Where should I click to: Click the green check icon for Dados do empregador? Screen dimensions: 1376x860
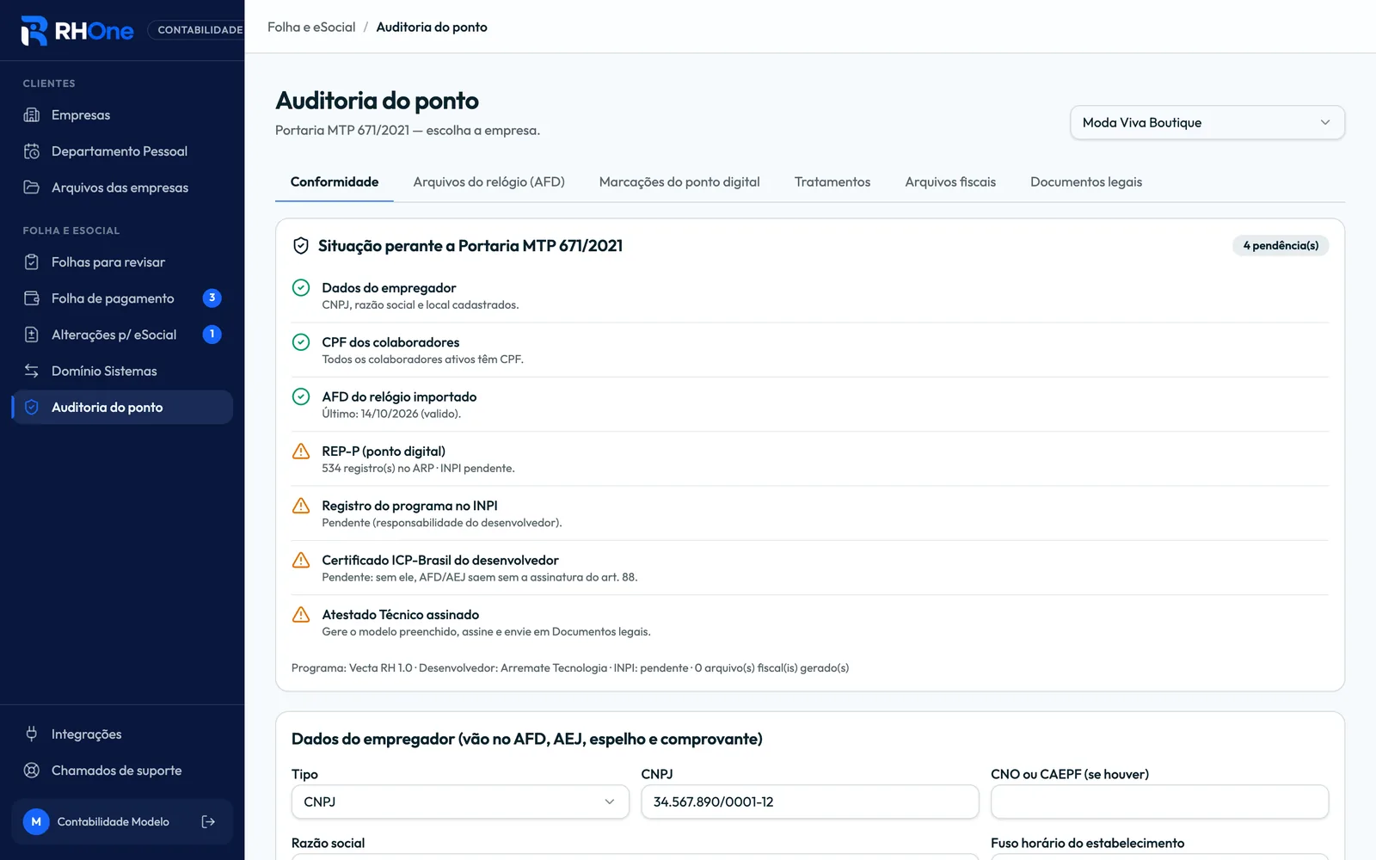301,288
